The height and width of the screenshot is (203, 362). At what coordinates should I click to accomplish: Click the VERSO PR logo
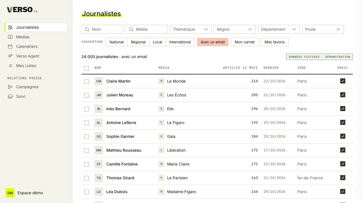click(22, 10)
